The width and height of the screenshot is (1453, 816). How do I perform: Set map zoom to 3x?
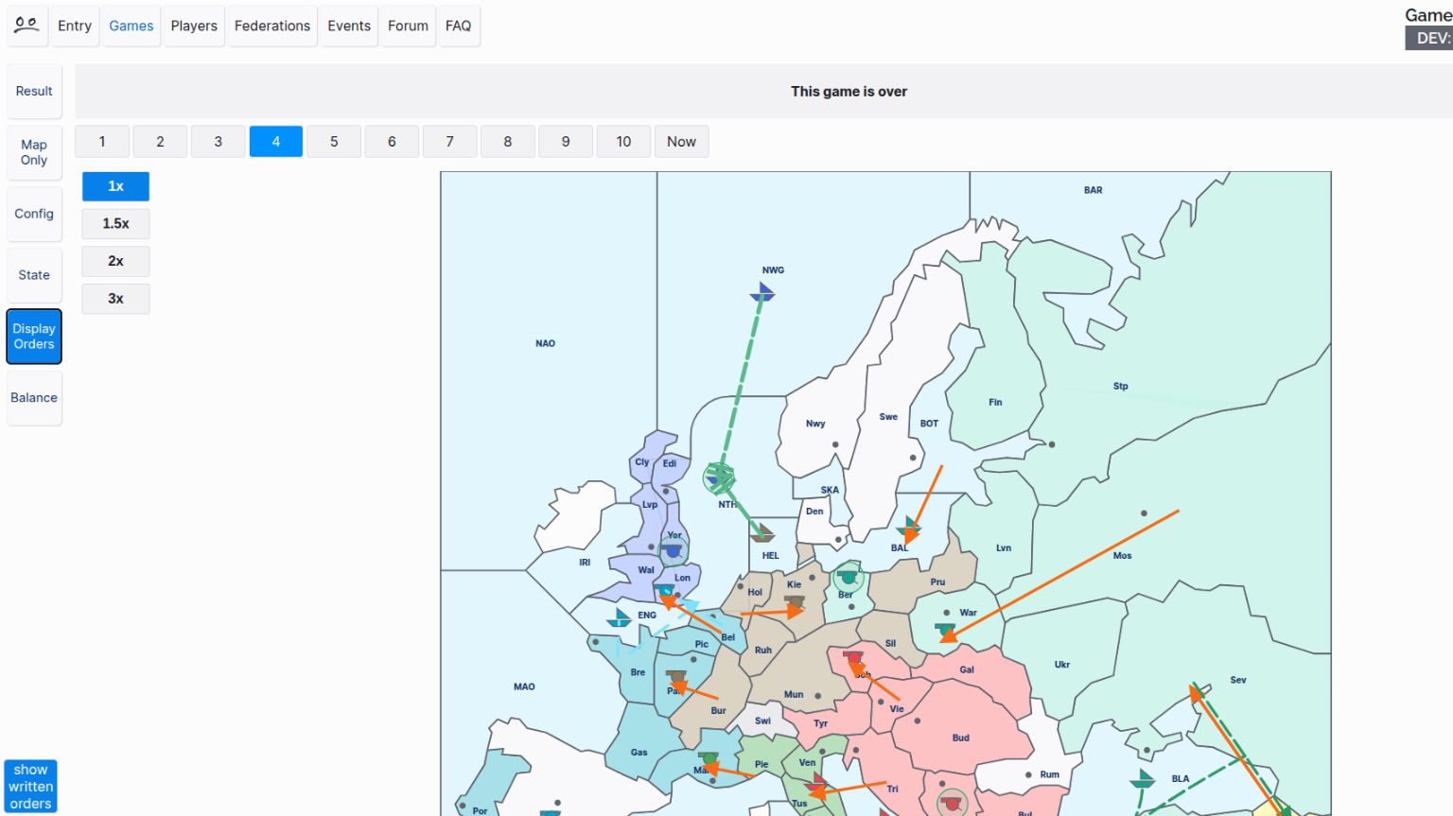(115, 299)
